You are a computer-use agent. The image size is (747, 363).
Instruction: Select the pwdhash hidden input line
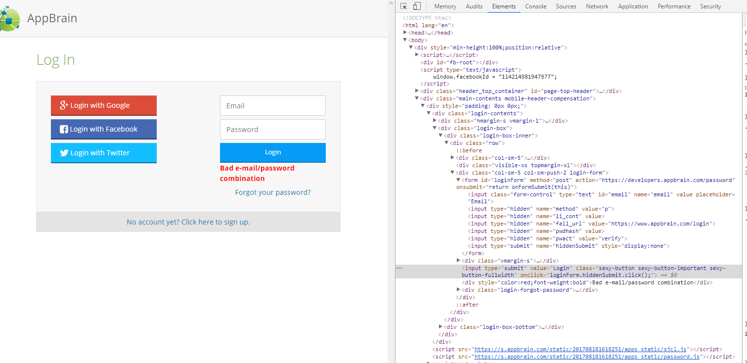tap(536, 231)
